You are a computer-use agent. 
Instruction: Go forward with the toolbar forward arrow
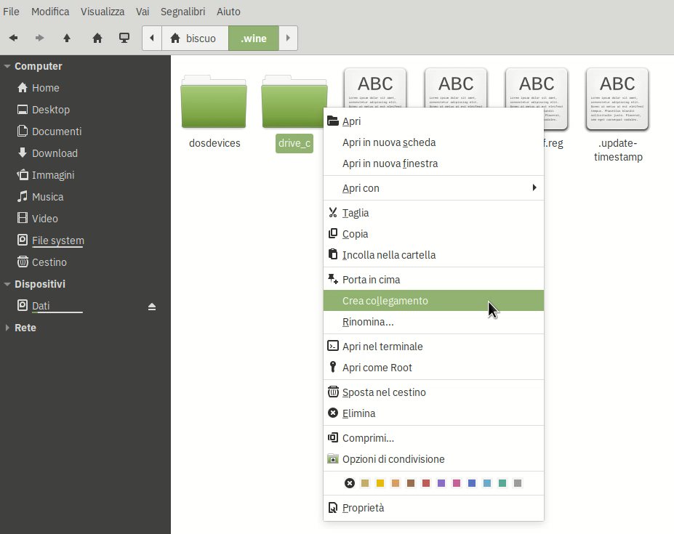click(x=39, y=39)
